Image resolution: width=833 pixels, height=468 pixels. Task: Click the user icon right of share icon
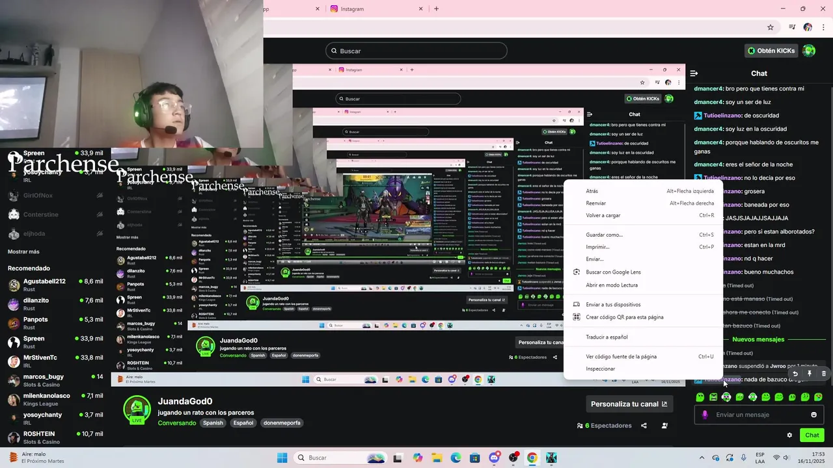(664, 426)
